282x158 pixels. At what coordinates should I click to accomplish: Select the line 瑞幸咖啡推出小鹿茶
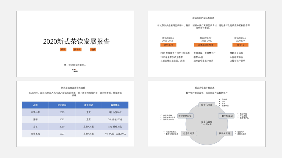pyautogui.click(x=203, y=61)
